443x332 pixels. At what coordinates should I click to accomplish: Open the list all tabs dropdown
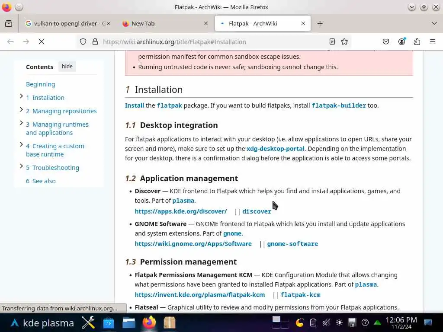434,23
